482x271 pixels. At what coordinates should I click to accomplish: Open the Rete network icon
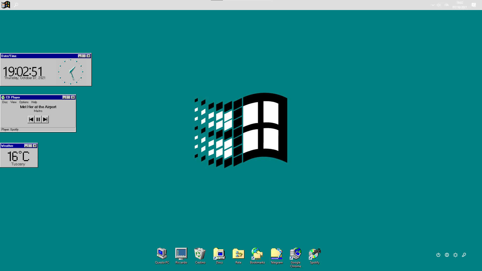[238, 256]
